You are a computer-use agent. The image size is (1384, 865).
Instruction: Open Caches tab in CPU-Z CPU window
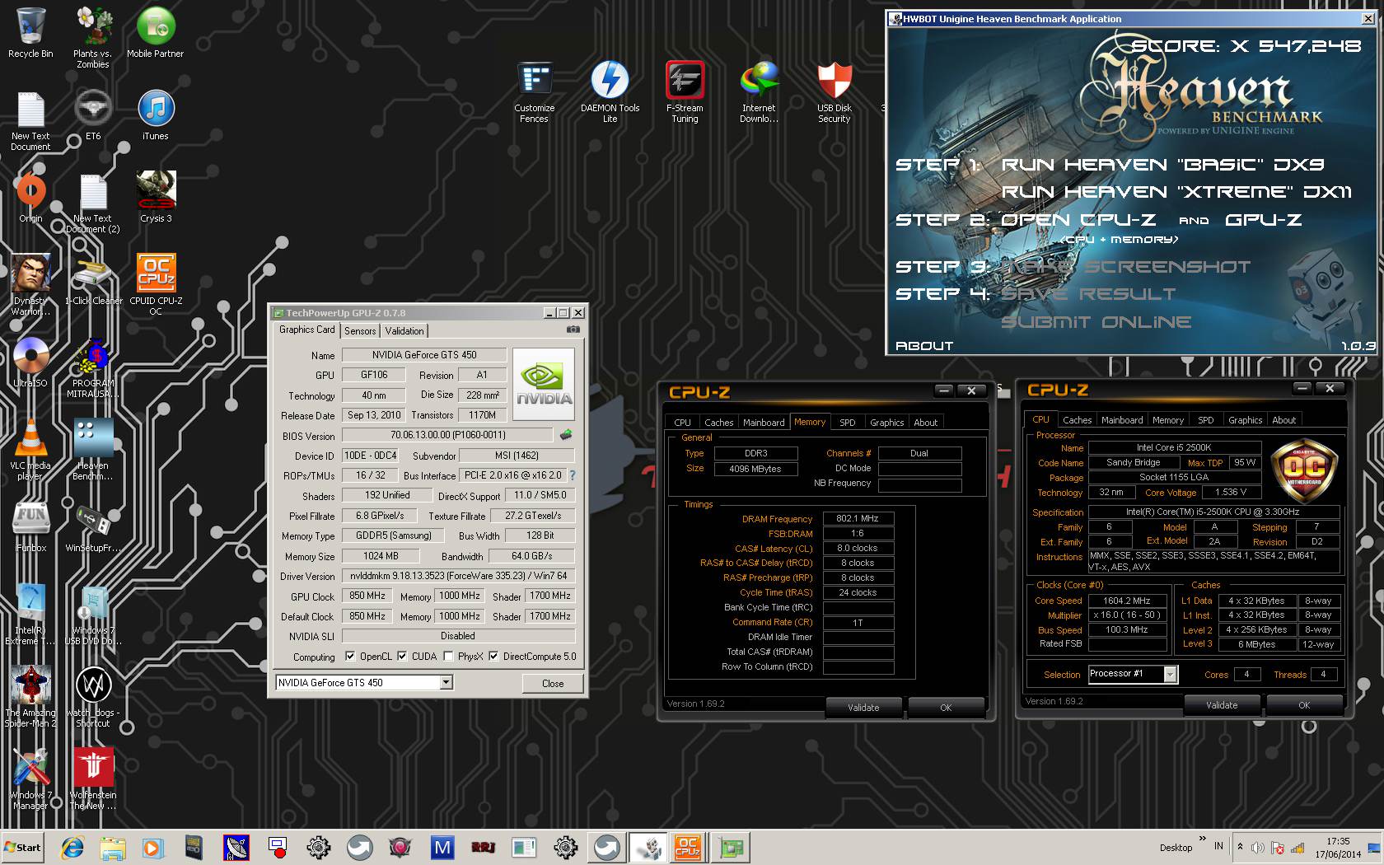pyautogui.click(x=1077, y=420)
